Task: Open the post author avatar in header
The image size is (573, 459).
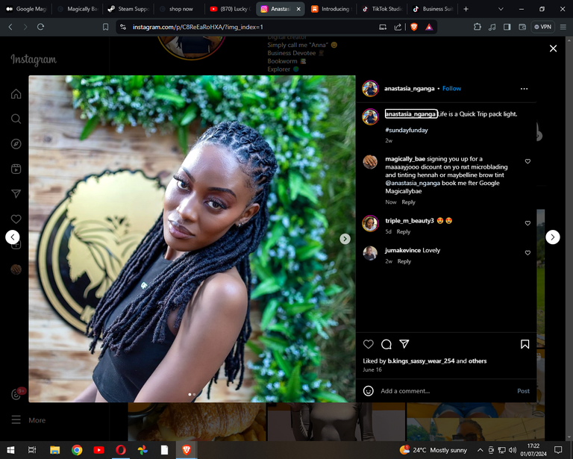Action: point(370,88)
